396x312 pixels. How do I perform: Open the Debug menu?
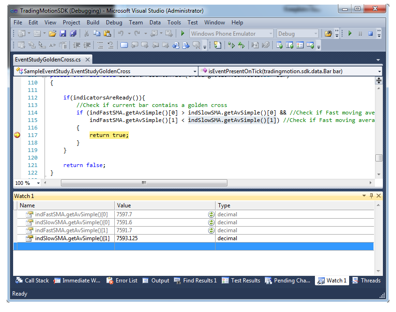[x=114, y=22]
